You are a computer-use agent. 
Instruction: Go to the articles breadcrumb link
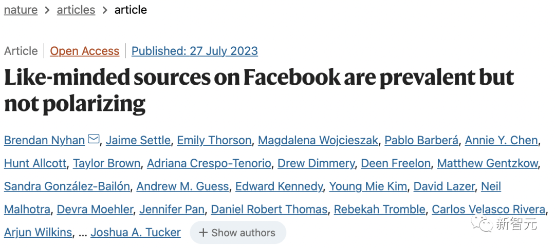[x=76, y=10]
